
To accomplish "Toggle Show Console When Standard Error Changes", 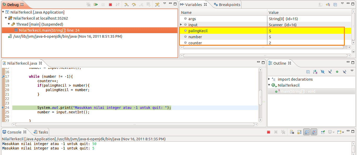I will tap(314, 132).
